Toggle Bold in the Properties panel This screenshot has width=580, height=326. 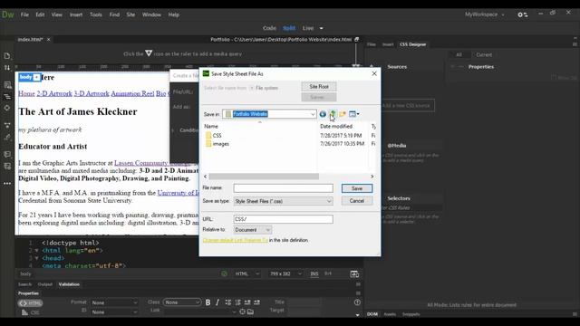pos(208,302)
